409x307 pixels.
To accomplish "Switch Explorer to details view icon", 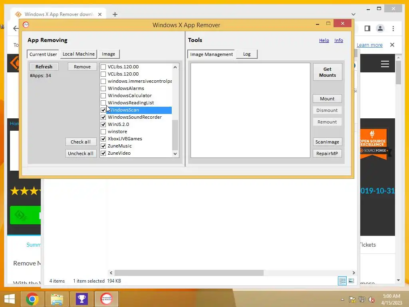I will coord(342,281).
